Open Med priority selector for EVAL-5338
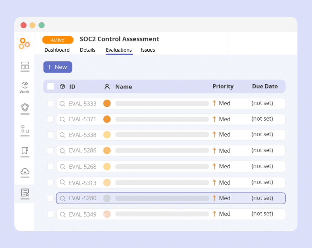 221,134
